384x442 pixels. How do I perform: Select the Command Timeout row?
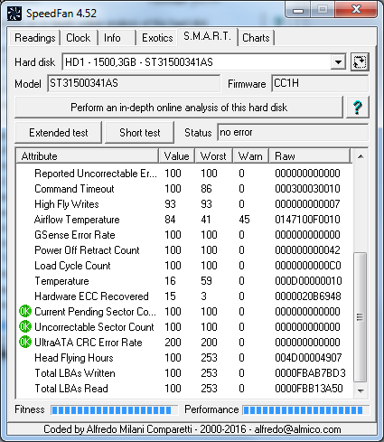(x=184, y=189)
